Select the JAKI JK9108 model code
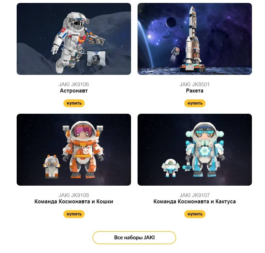 [x=74, y=195]
